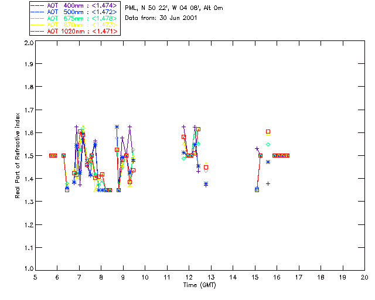
Task: Click the green diamond marker near 15.6
Action: tap(268, 145)
